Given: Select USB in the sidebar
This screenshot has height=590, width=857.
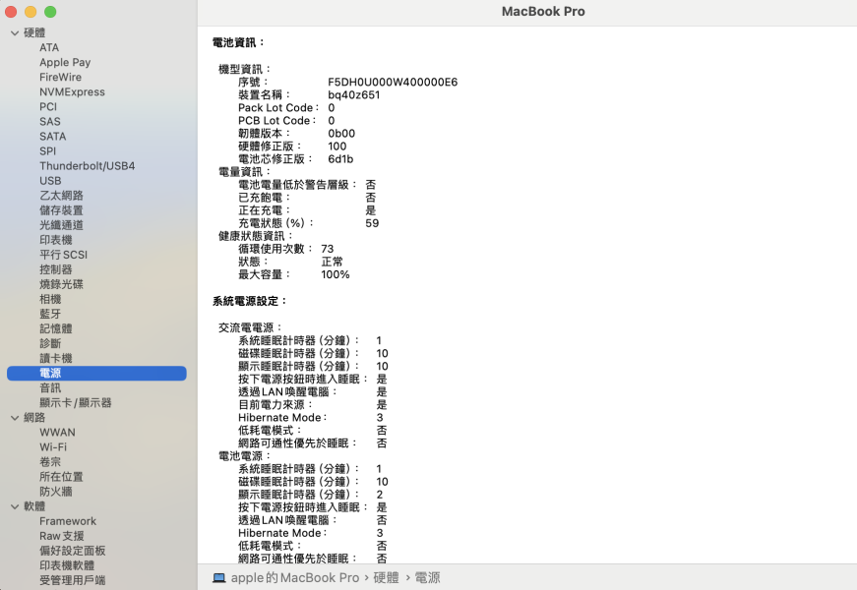Looking at the screenshot, I should click(x=50, y=180).
